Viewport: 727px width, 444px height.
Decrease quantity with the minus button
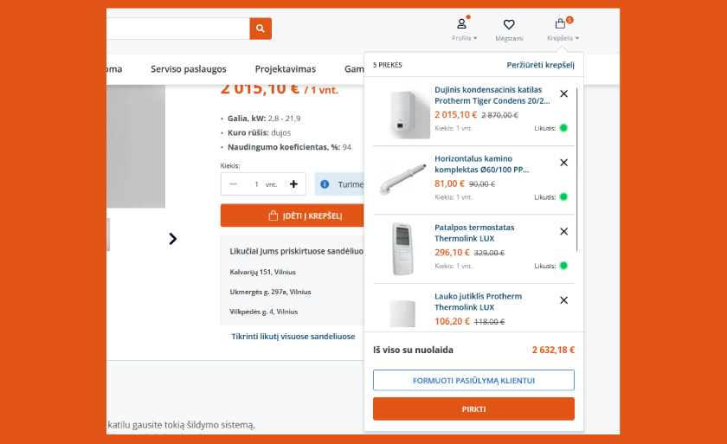click(x=233, y=184)
